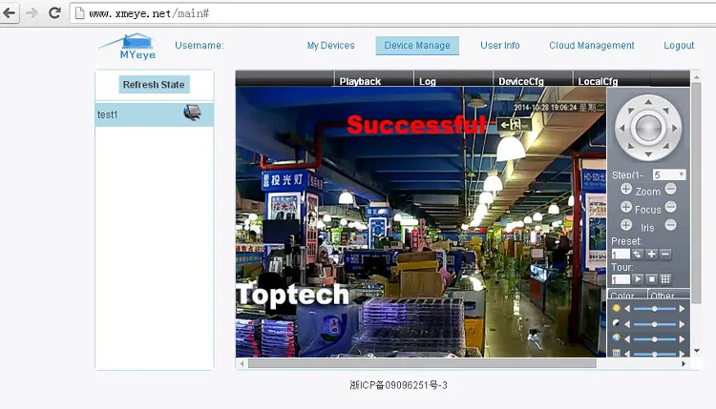Screen dimensions: 716x409
Task: Zoom out with the minus icon
Action: tap(670, 189)
